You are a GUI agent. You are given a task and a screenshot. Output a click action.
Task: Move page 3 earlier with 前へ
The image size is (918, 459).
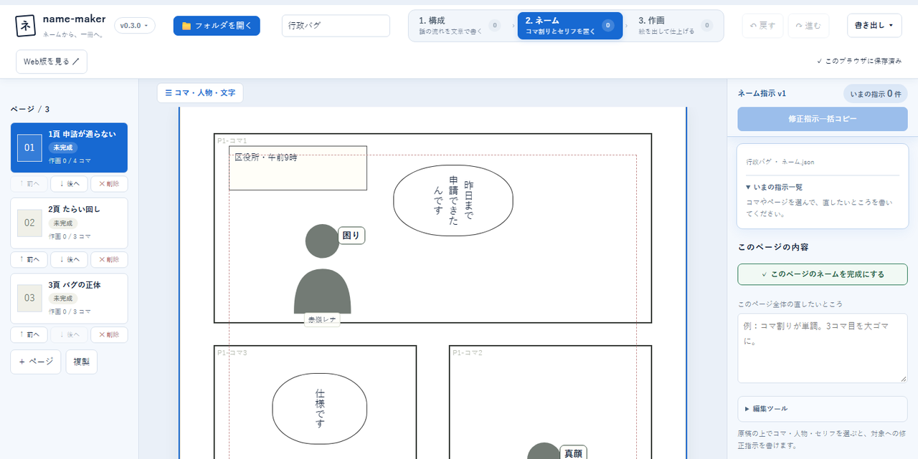point(29,334)
